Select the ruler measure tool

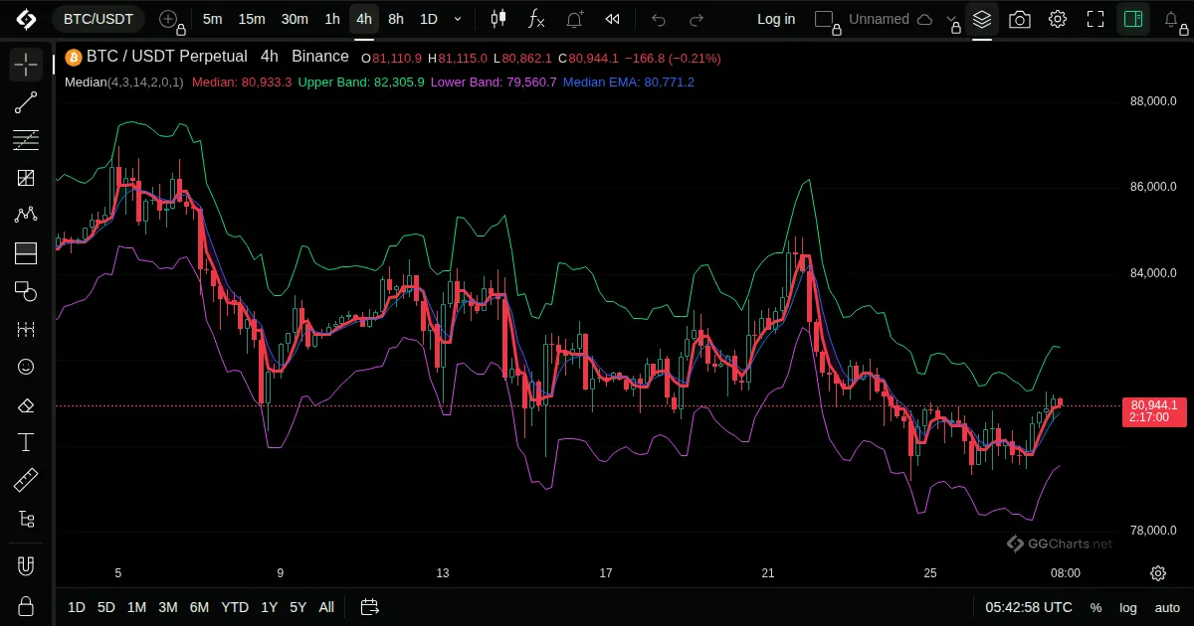26,481
